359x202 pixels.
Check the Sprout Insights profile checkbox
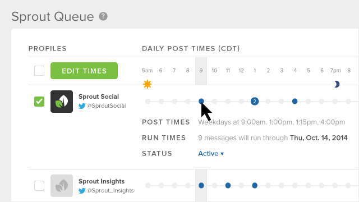tap(39, 186)
